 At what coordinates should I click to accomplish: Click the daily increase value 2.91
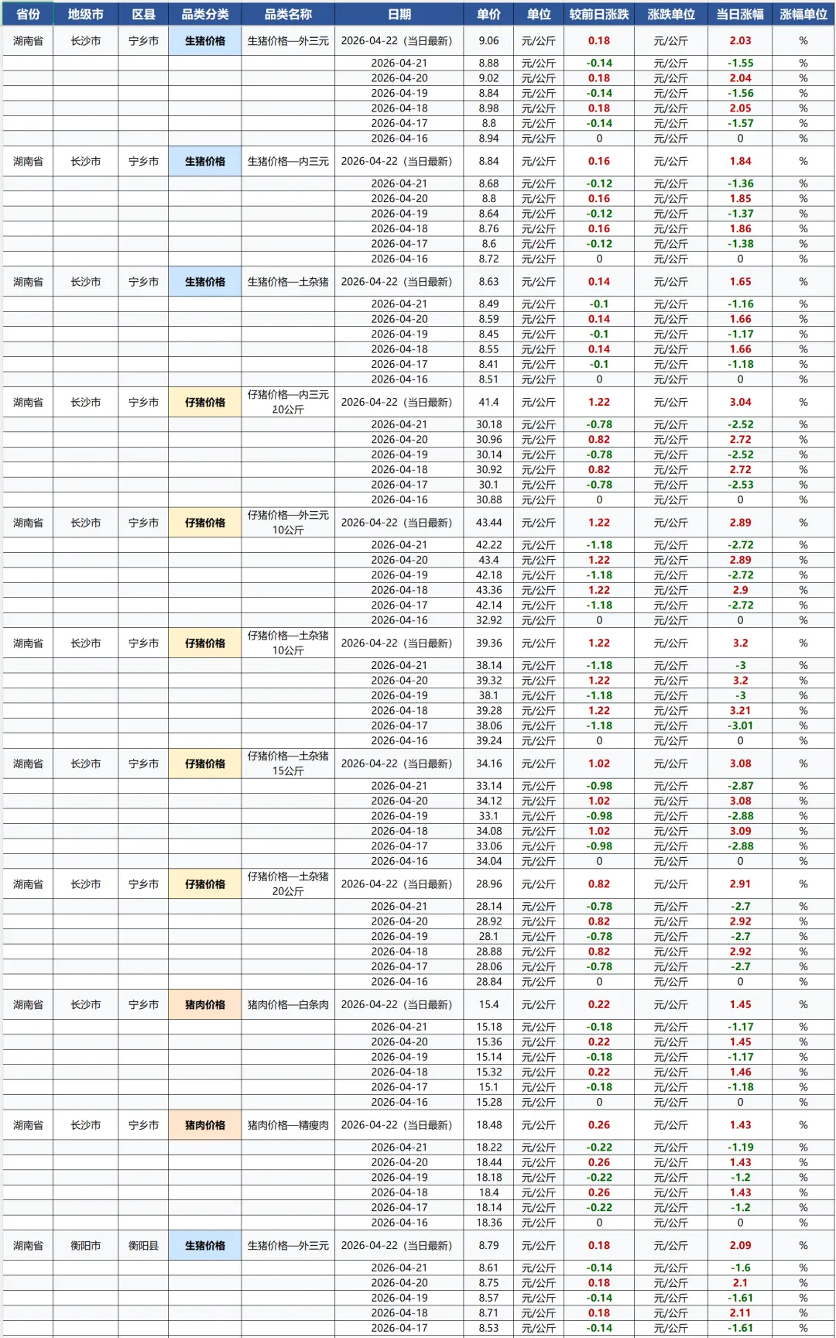(740, 883)
